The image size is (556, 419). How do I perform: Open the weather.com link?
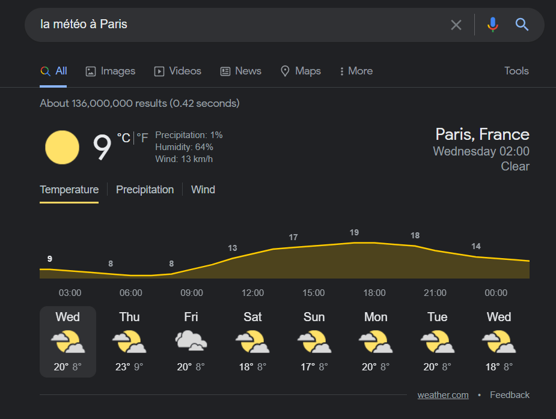pyautogui.click(x=443, y=394)
